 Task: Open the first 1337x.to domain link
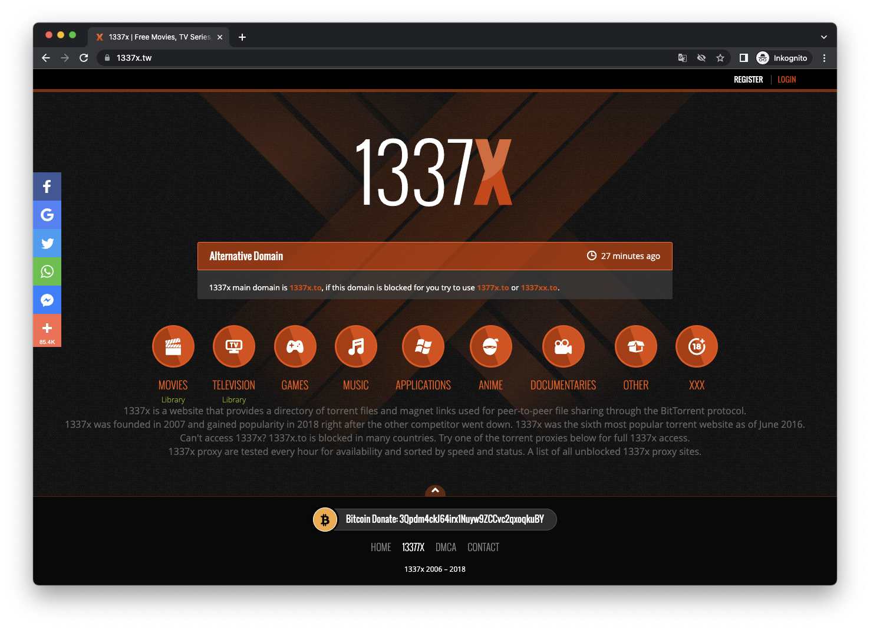306,288
